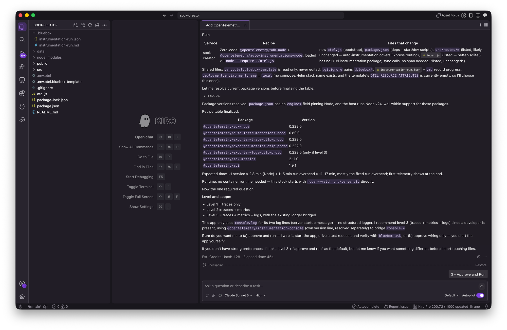The height and width of the screenshot is (330, 507).
Task: Open Source Control with 10K badge
Action: click(x=22, y=53)
